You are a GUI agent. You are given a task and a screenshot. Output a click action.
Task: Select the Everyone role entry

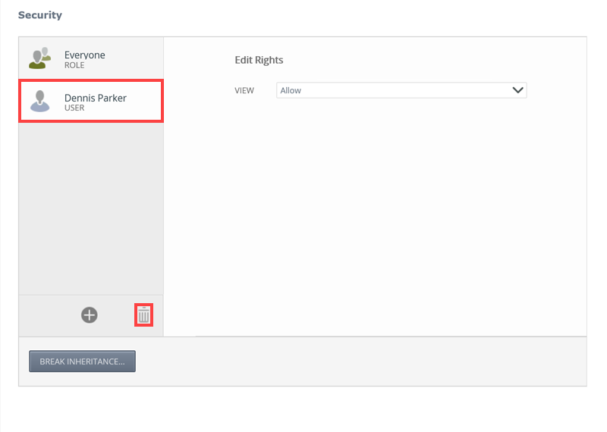coord(91,58)
